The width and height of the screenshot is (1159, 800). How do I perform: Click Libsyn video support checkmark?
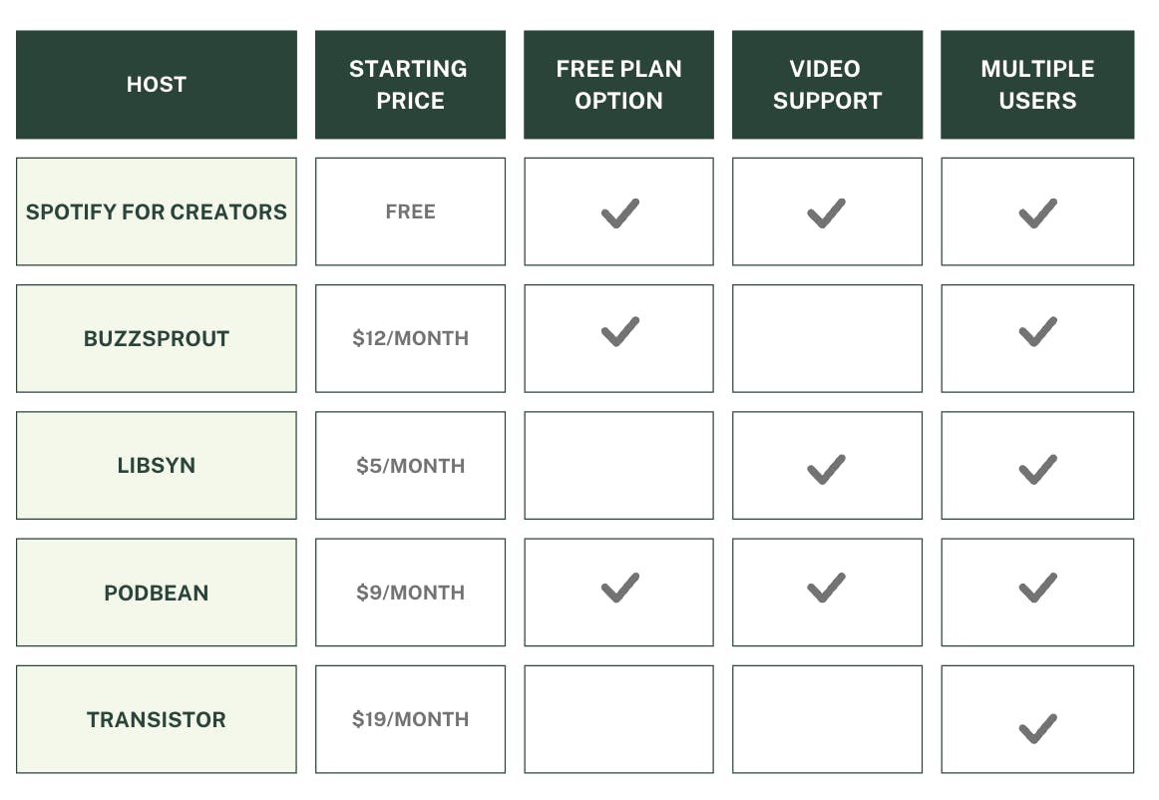coord(826,469)
